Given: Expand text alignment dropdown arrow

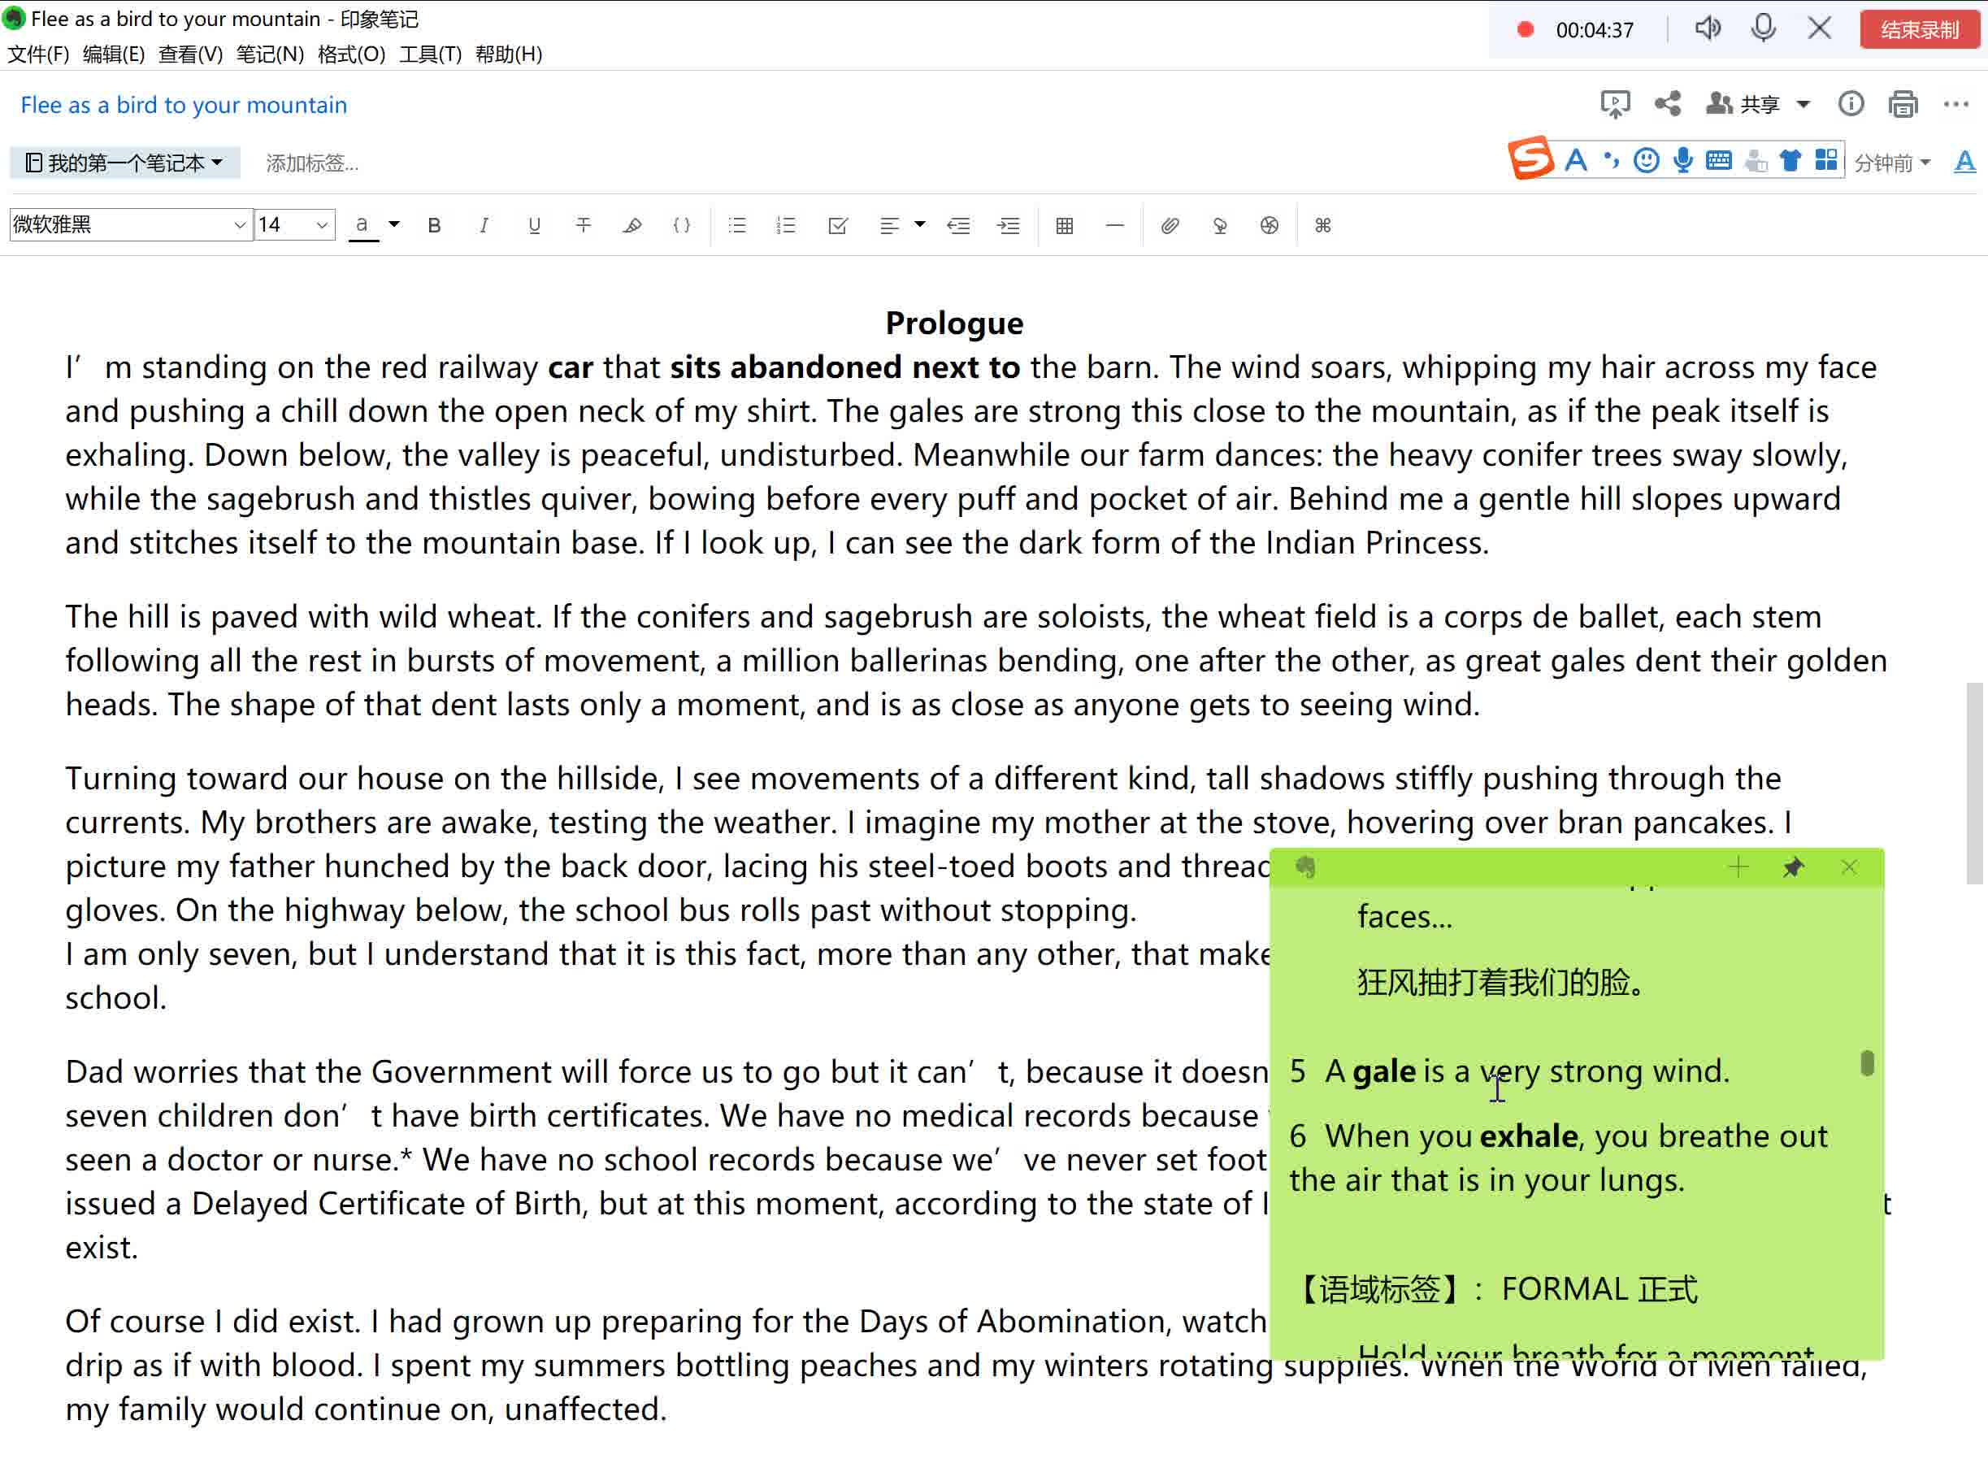Looking at the screenshot, I should coord(919,224).
